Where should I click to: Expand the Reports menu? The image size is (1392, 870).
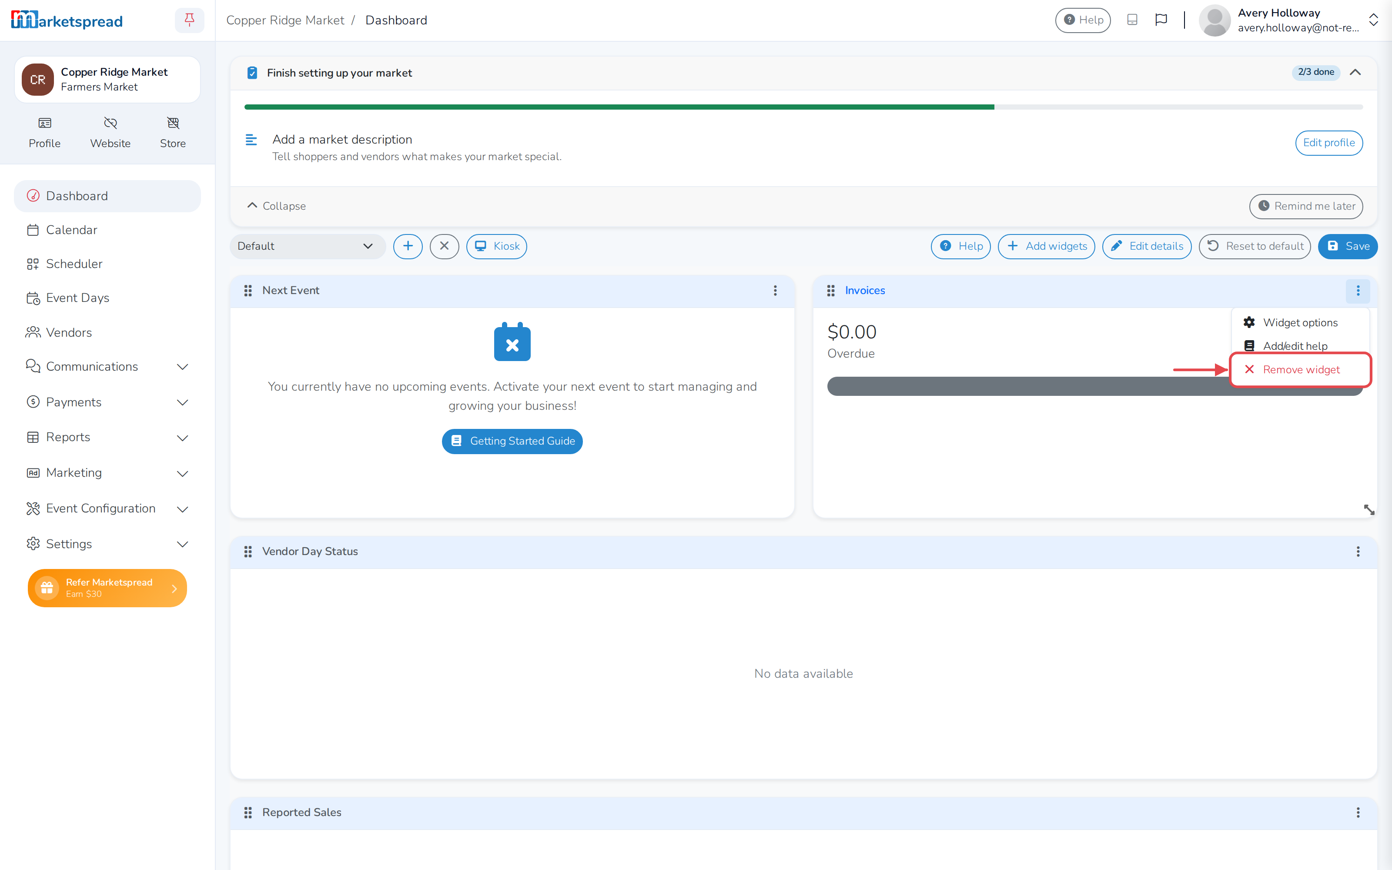[x=107, y=437]
